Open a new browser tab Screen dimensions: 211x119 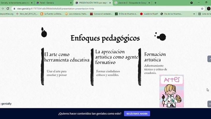[155, 3]
